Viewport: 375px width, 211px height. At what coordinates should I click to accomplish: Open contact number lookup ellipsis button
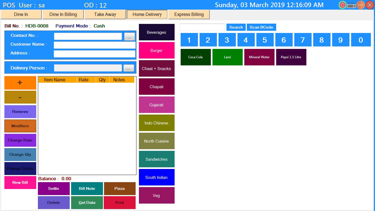129,37
